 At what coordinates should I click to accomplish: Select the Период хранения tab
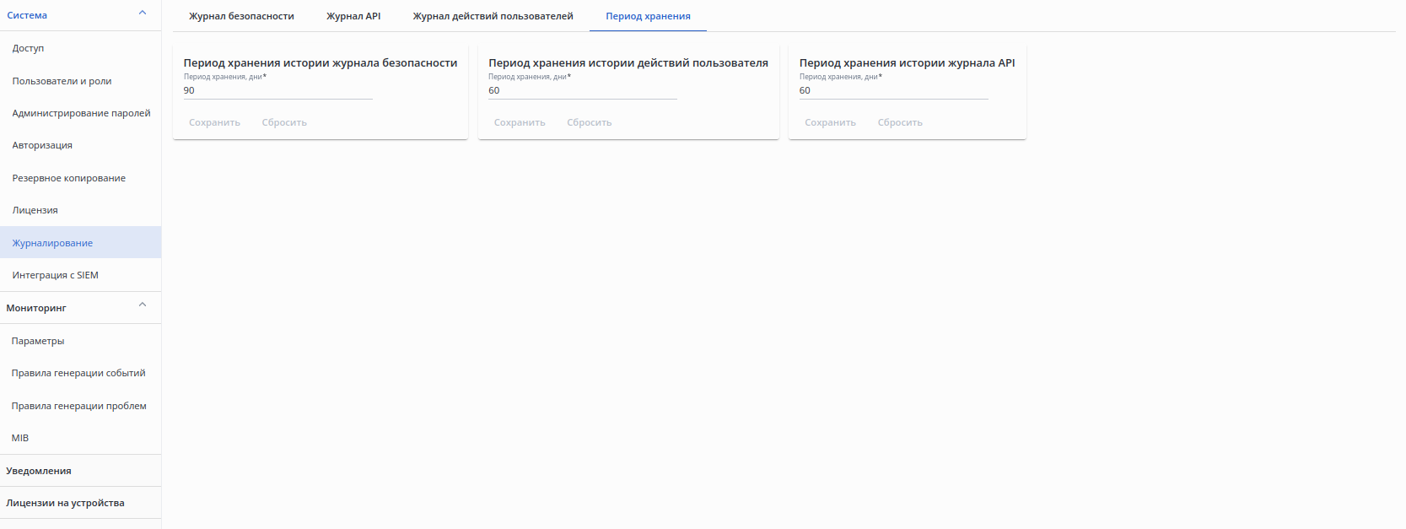click(x=648, y=16)
